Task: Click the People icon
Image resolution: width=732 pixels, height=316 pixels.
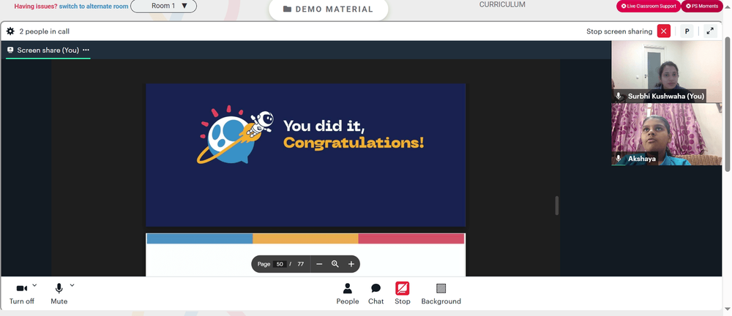Action: point(347,288)
